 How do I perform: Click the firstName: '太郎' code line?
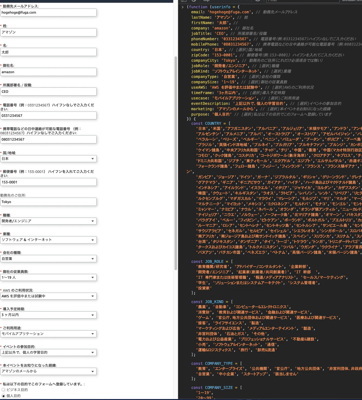coord(214,23)
